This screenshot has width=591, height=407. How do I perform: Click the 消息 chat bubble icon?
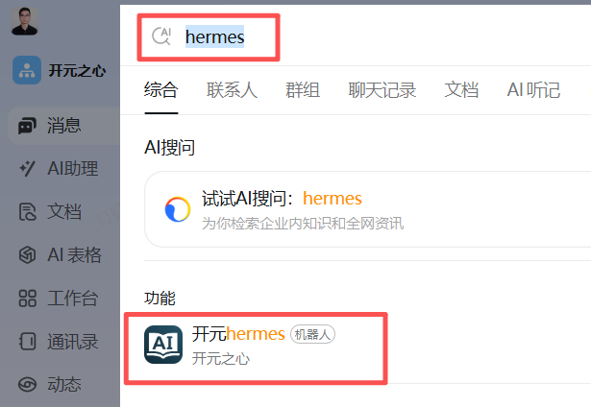(x=27, y=126)
